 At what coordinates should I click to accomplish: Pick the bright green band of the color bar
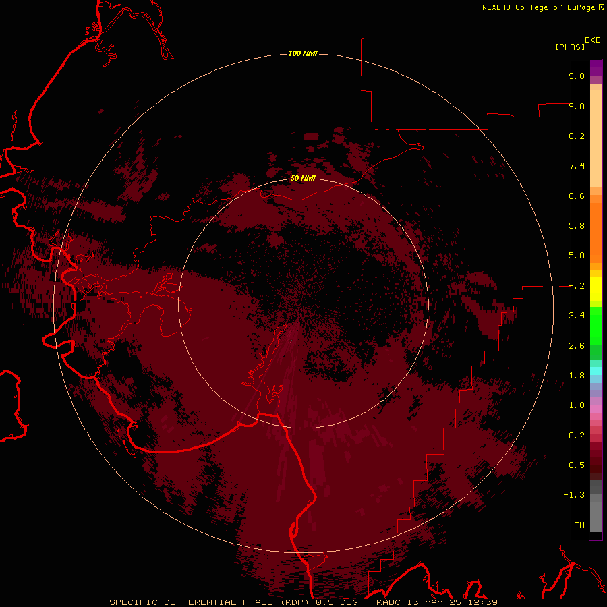[x=596, y=325]
